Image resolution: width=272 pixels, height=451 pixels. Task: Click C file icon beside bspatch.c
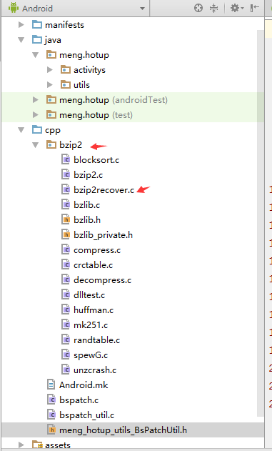51,400
